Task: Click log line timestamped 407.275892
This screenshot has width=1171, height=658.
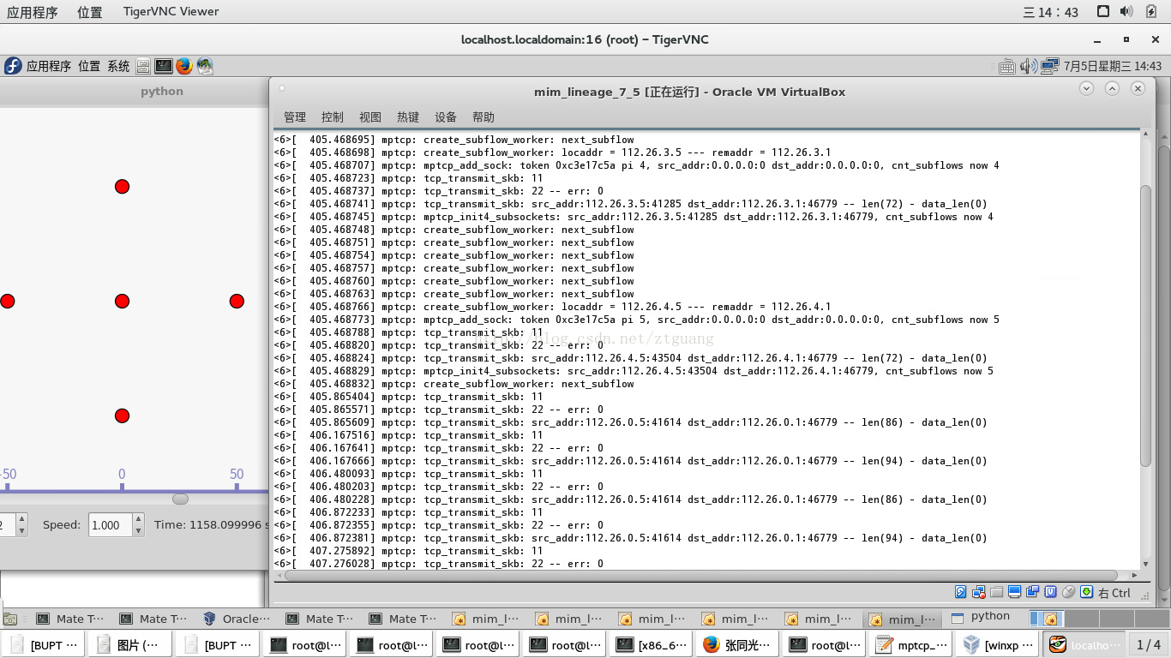Action: point(408,551)
